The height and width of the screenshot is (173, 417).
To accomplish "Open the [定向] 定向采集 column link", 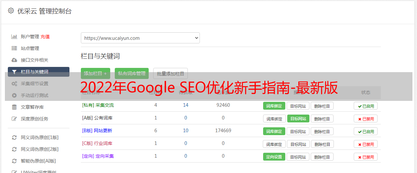I will pyautogui.click(x=98, y=156).
